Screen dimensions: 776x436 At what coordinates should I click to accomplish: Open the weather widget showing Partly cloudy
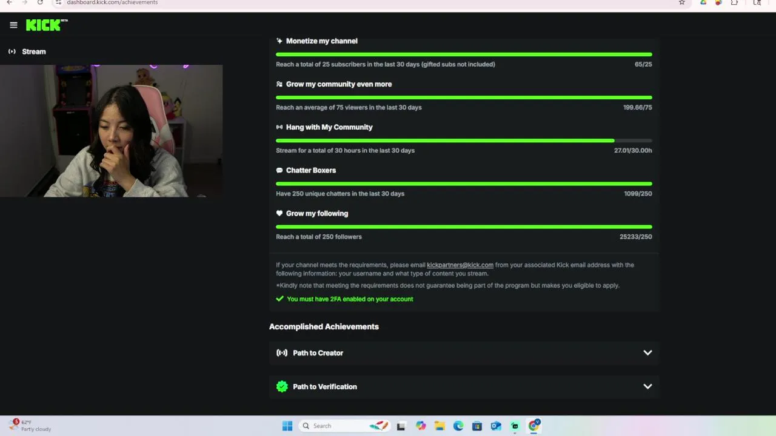(30, 425)
